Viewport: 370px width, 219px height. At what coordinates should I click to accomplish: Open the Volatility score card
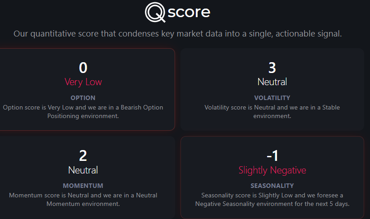(272, 89)
